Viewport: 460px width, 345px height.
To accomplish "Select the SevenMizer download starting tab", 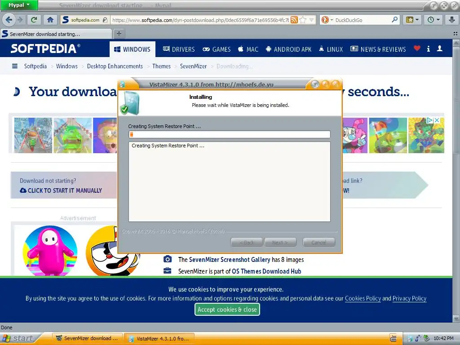I will (56, 34).
